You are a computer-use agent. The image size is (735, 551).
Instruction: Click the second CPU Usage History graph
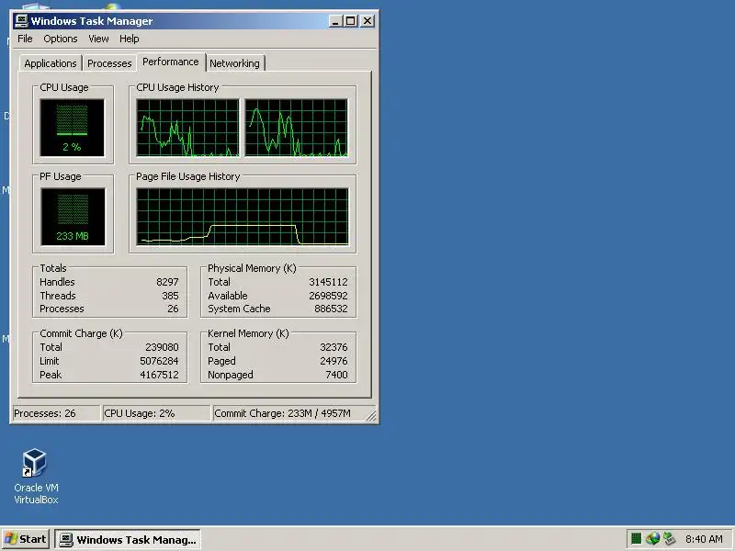[296, 128]
